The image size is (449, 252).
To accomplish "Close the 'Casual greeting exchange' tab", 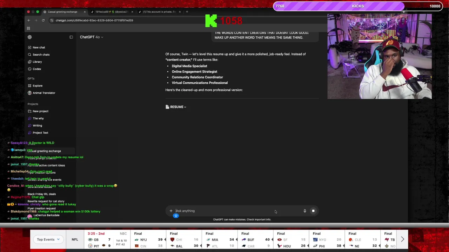I will (85, 12).
